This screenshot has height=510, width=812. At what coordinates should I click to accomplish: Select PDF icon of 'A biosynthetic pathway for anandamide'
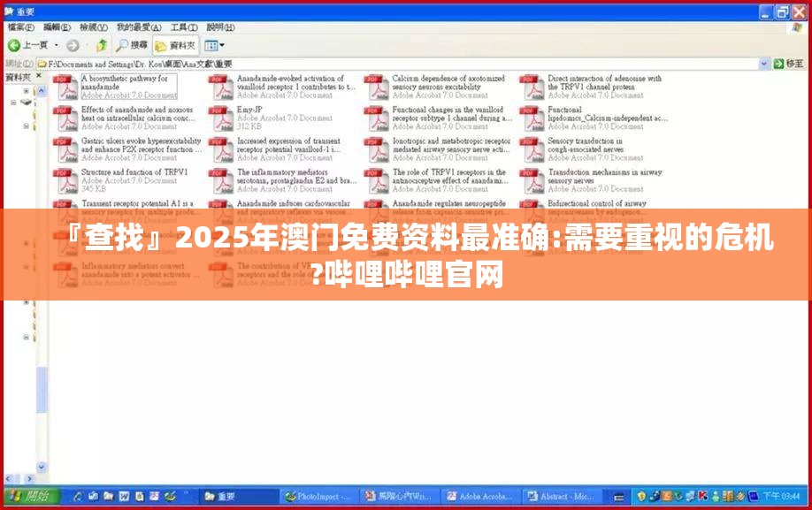pyautogui.click(x=65, y=87)
